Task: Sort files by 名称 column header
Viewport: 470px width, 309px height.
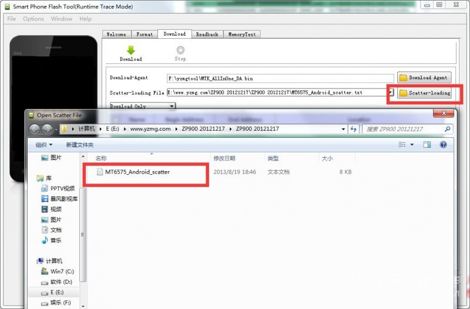Action: 101,158
